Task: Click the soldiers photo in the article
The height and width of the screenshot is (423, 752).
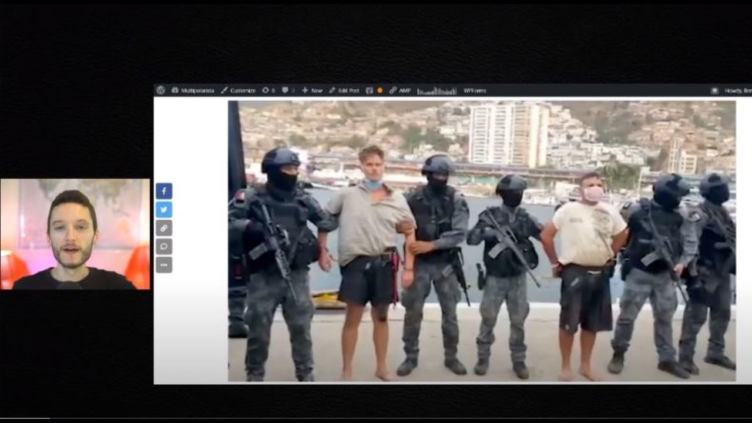Action: [482, 241]
